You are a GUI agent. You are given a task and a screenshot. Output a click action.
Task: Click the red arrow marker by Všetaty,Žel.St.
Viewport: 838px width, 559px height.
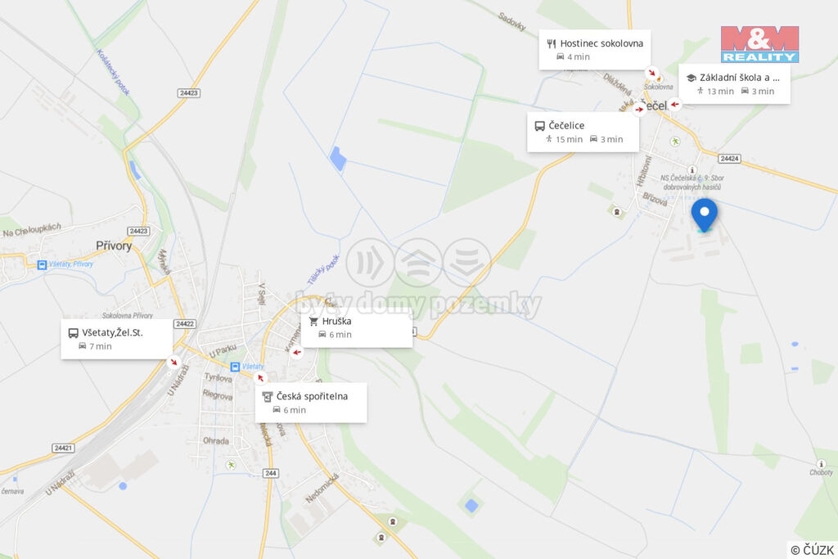tap(173, 362)
